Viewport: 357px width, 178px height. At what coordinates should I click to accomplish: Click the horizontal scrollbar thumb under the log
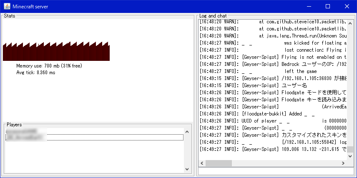219,163
